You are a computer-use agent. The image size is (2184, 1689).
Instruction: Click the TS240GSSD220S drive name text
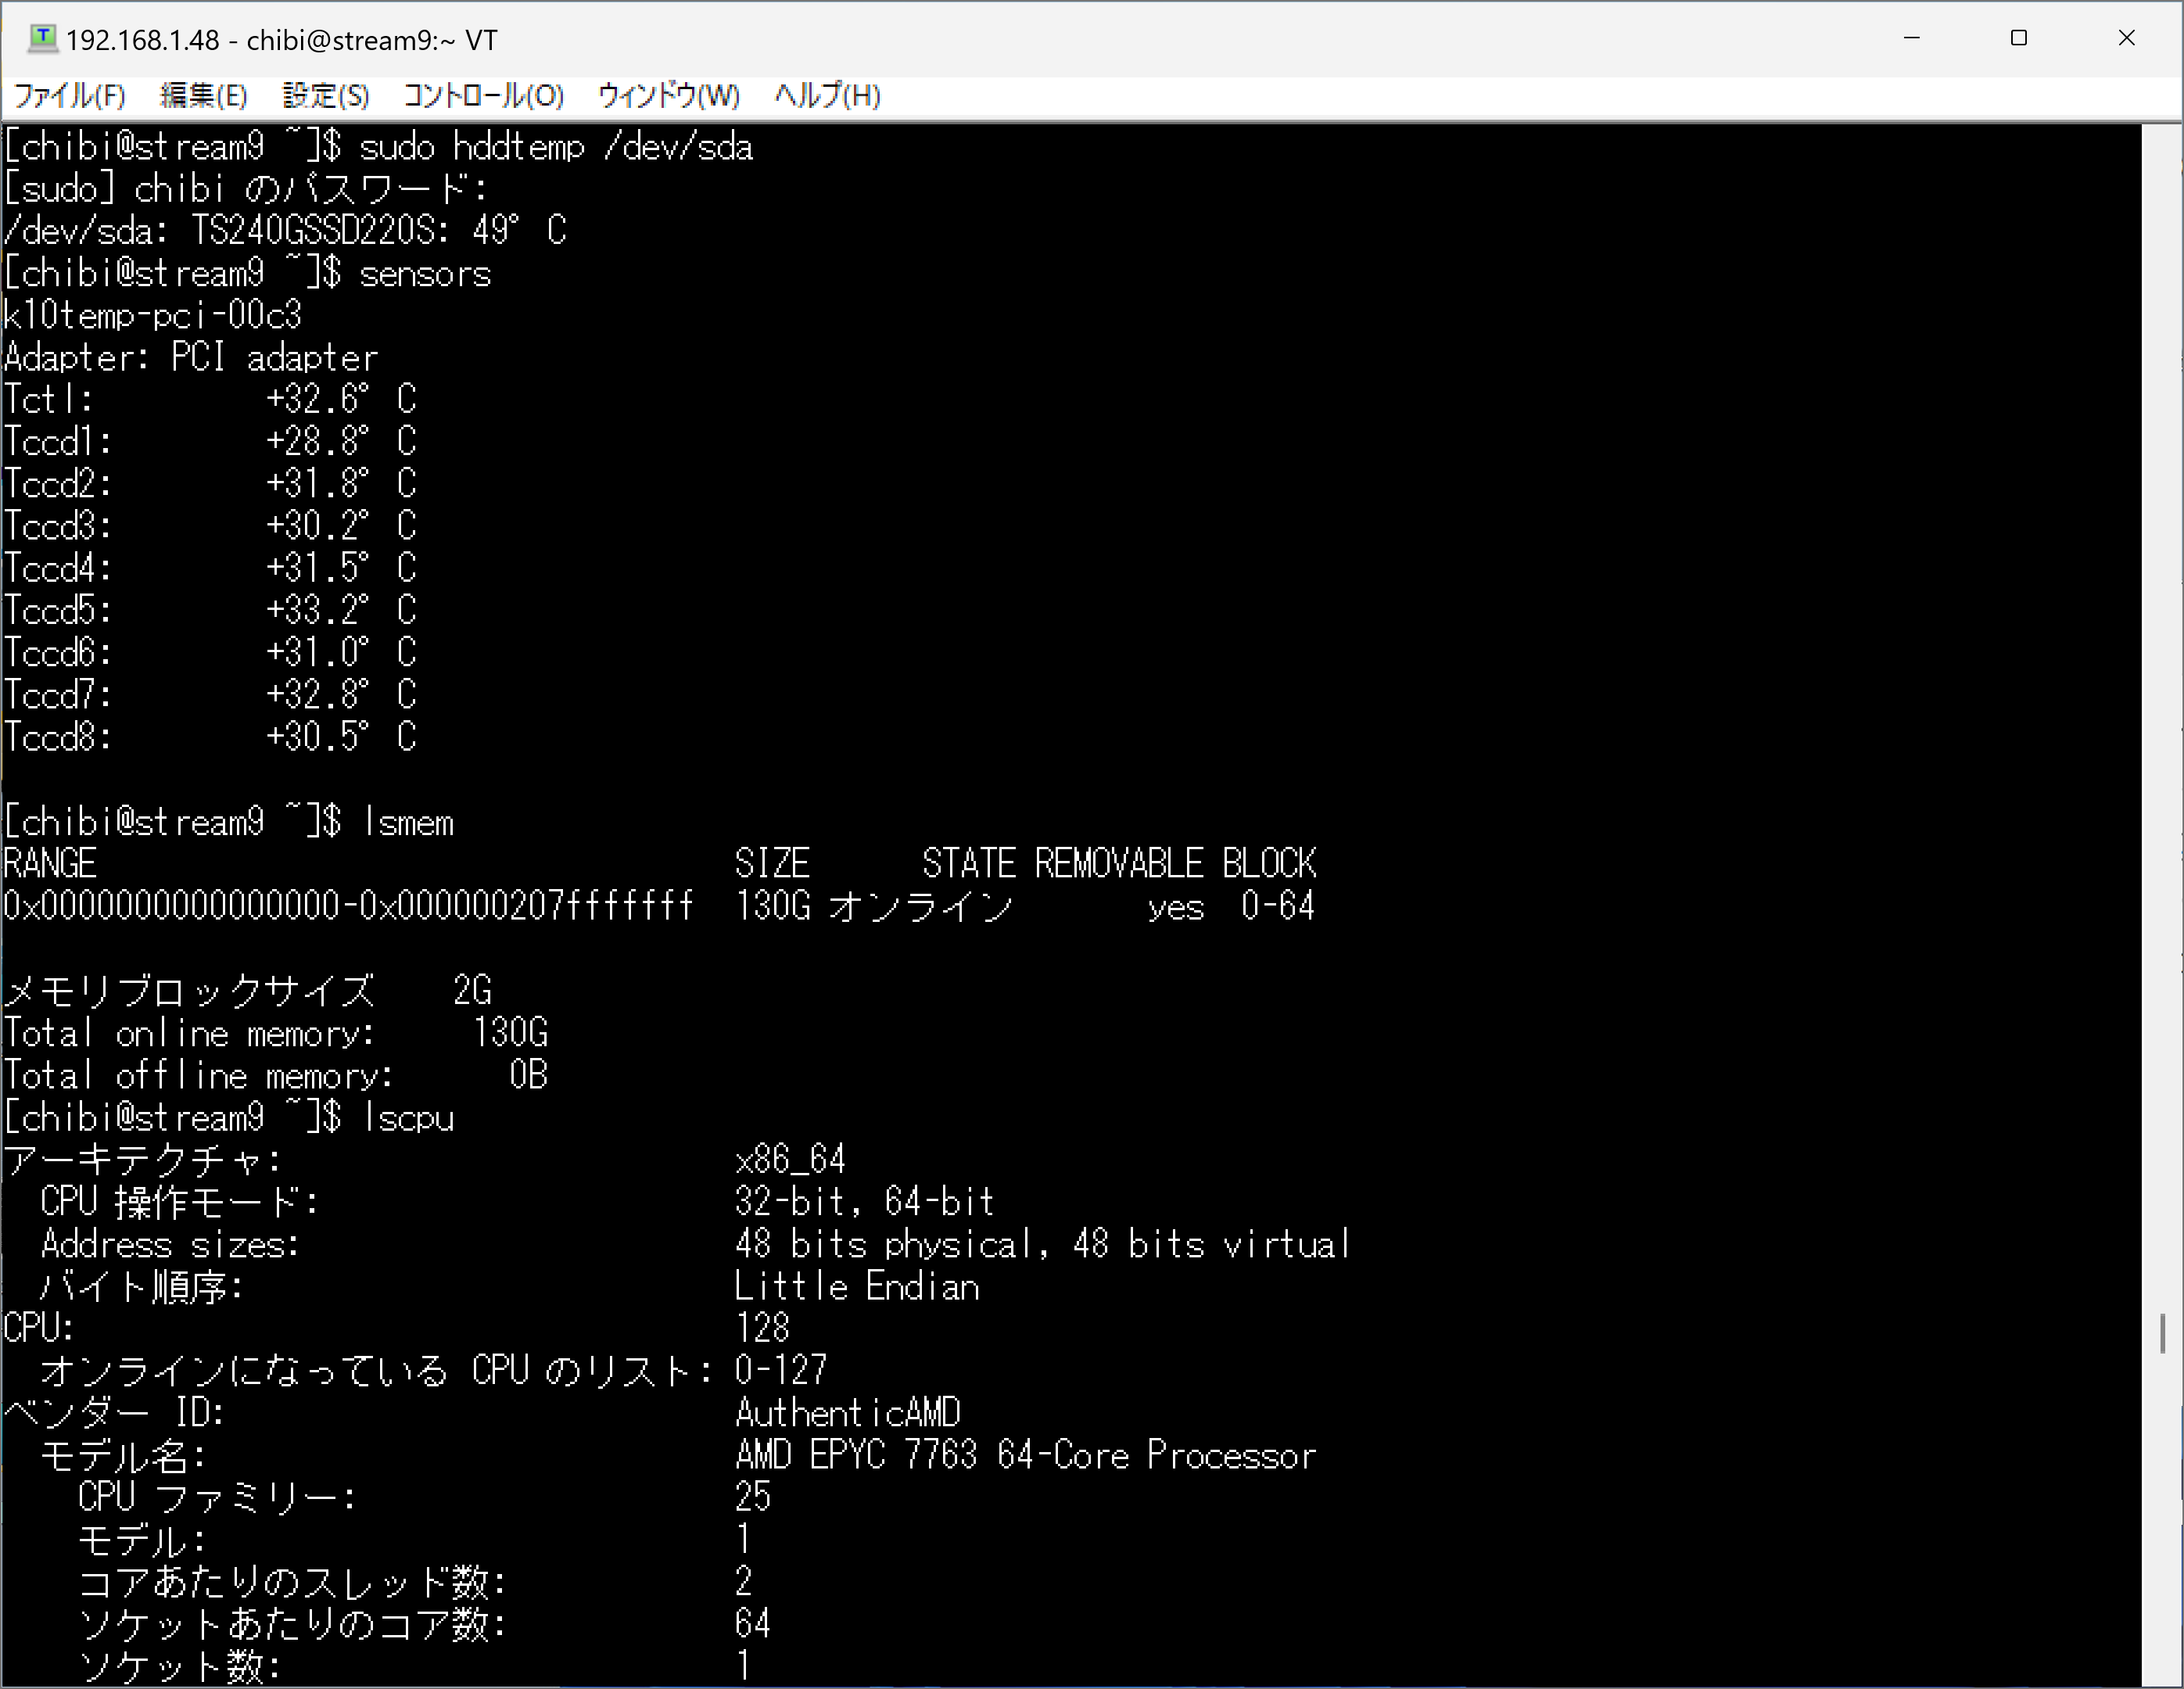pos(314,232)
